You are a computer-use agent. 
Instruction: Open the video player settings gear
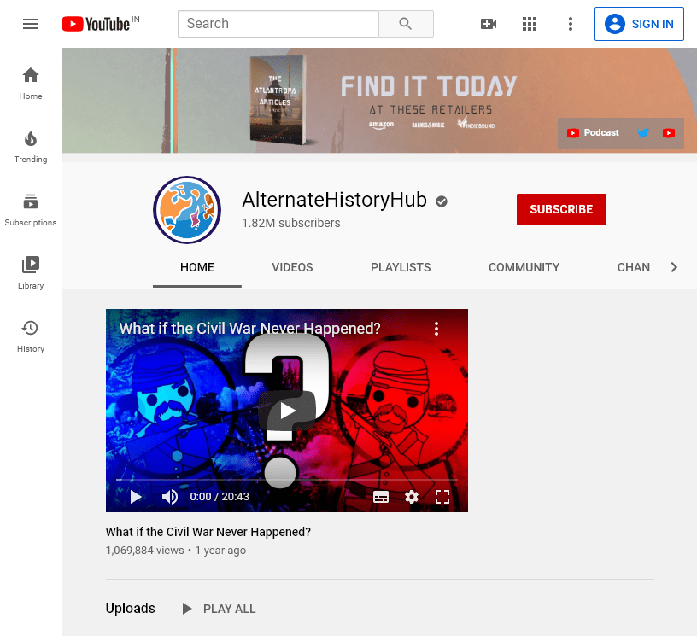click(412, 497)
